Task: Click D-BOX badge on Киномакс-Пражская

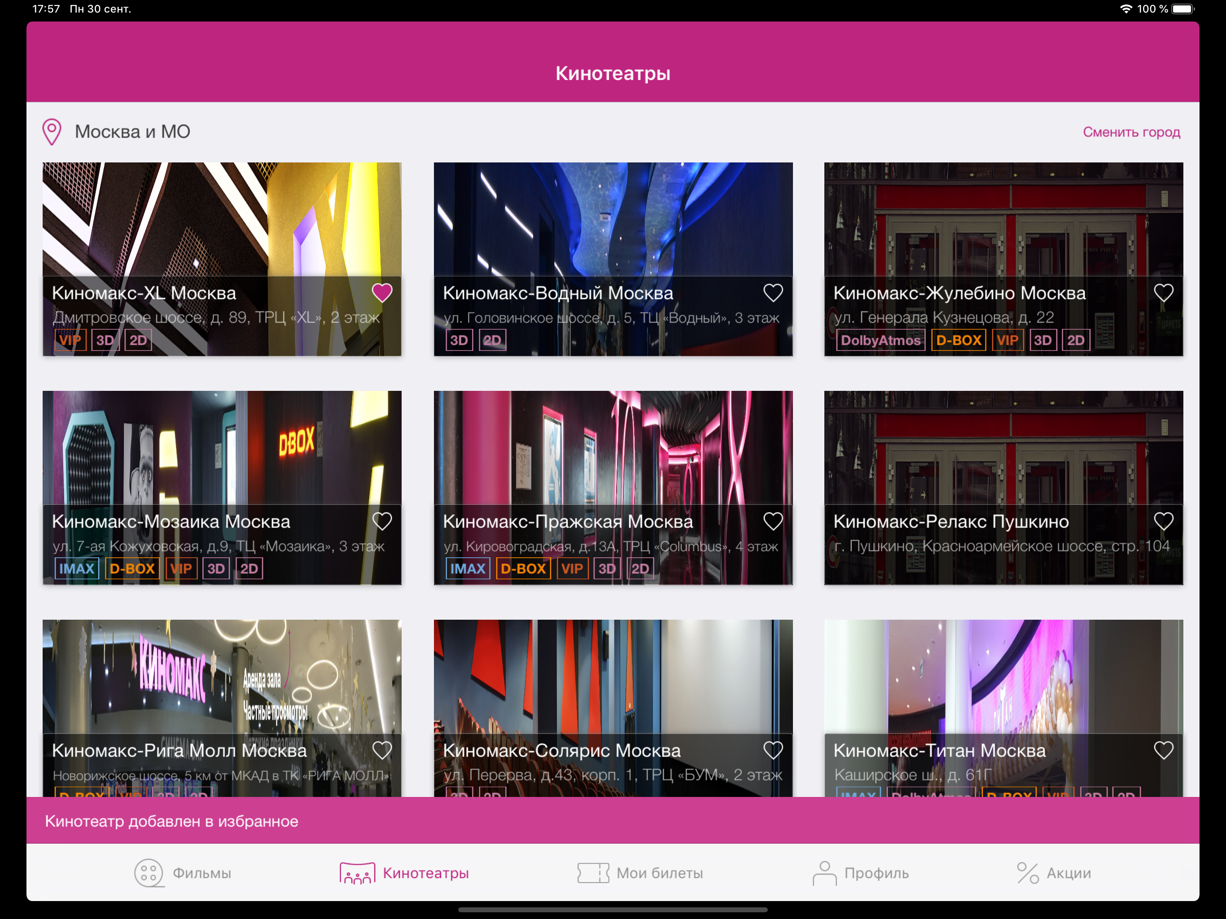Action: click(x=523, y=568)
